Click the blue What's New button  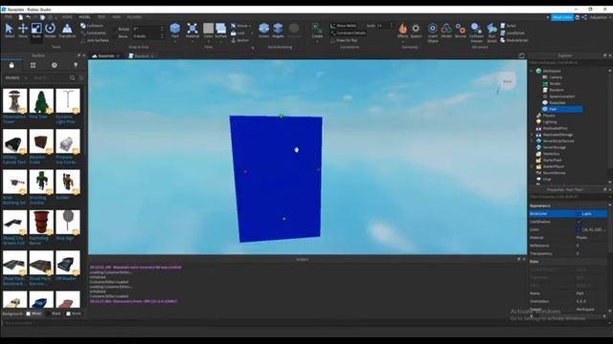(562, 17)
